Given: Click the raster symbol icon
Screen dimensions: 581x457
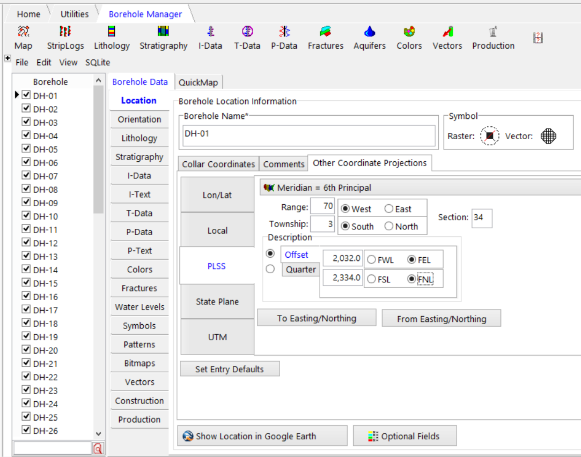Looking at the screenshot, I should pos(490,136).
